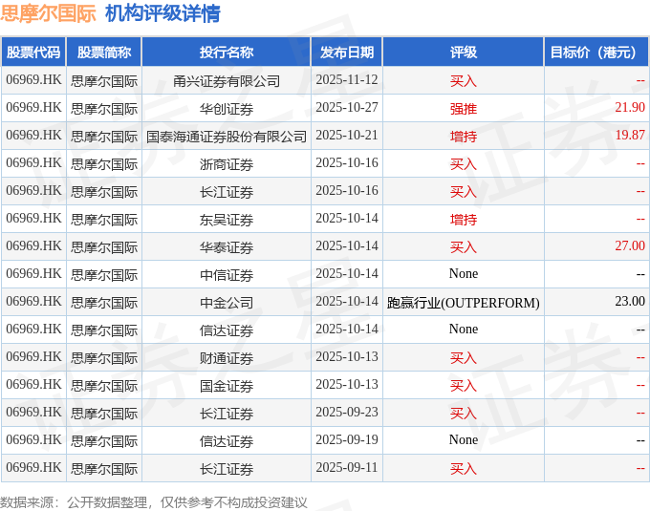Viewport: 650px width, 511px height.
Task: Click the target price 23.00
Action: (630, 301)
